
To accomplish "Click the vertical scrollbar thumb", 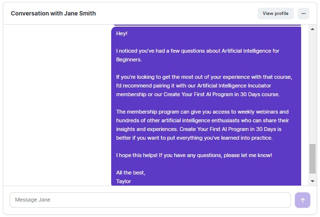I will 312,159.
